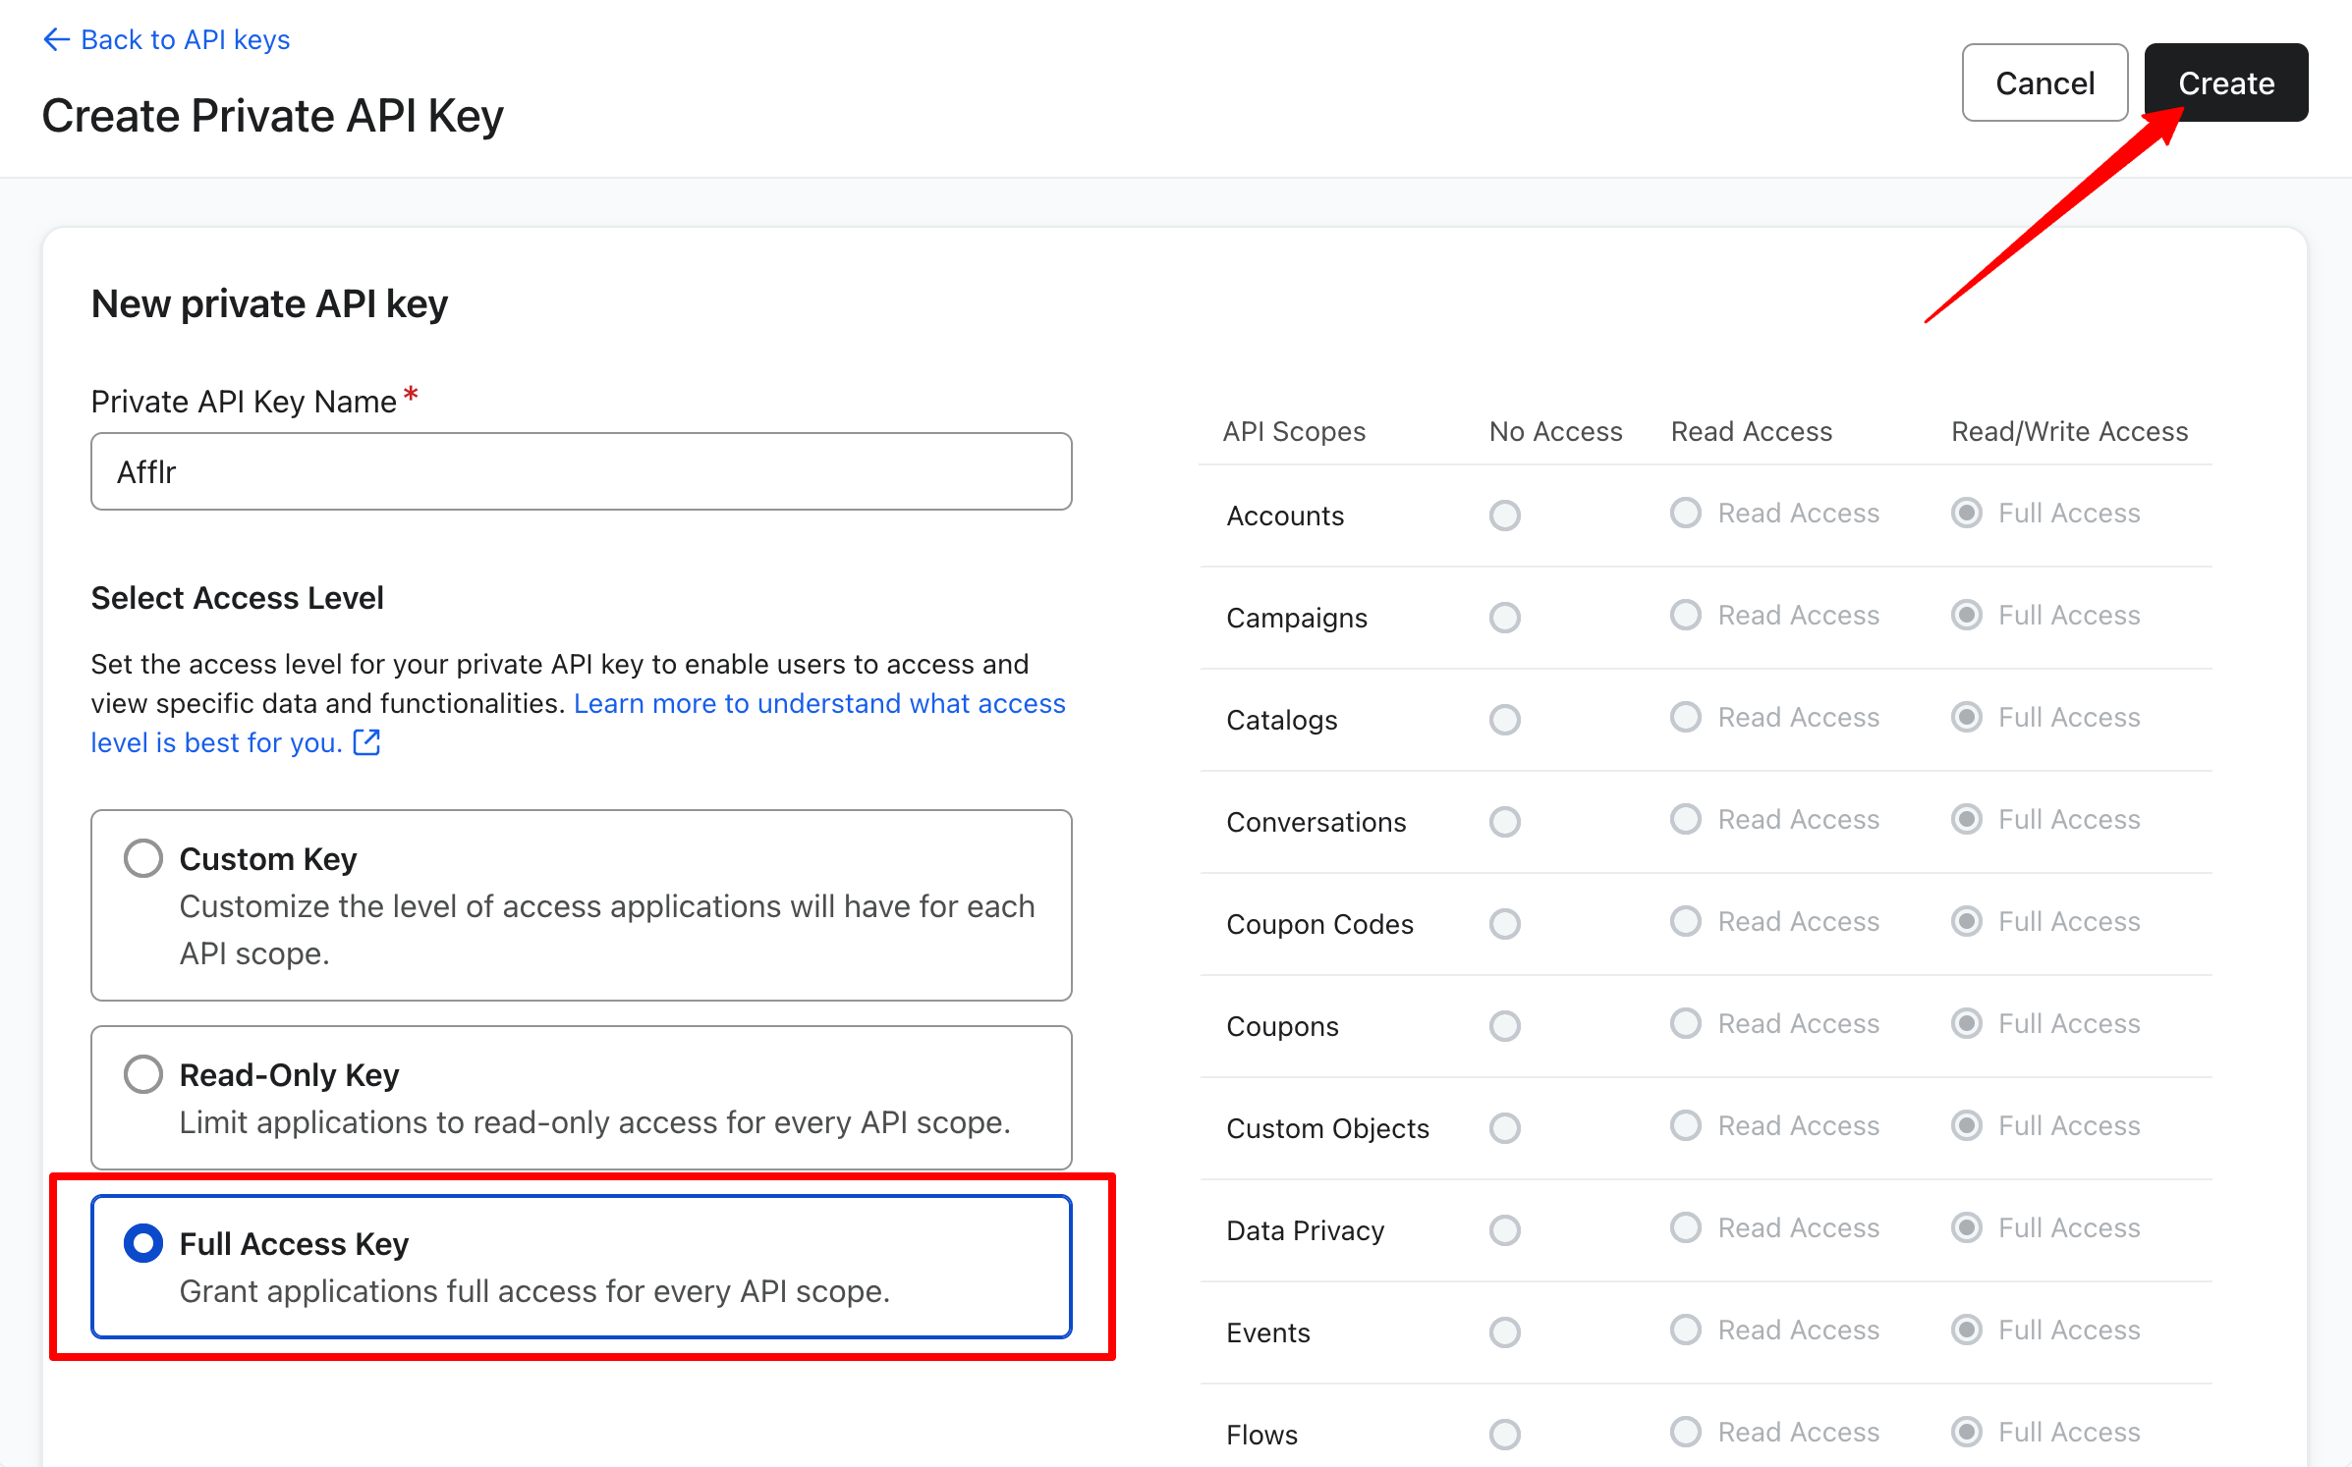Viewport: 2352px width, 1467px height.
Task: Set Data Privacy scope to No Access
Action: [x=1504, y=1230]
